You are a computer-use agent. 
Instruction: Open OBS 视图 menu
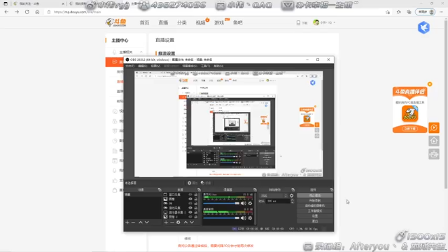[155, 66]
